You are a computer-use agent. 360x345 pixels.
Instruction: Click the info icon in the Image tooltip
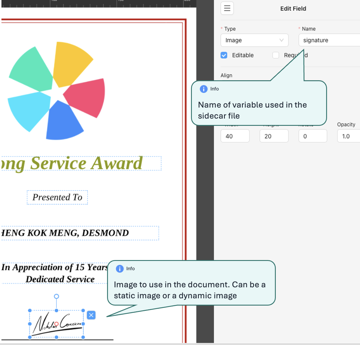tap(120, 269)
